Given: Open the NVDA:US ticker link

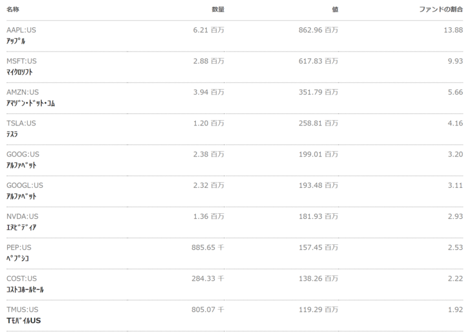Looking at the screenshot, I should pyautogui.click(x=22, y=216).
